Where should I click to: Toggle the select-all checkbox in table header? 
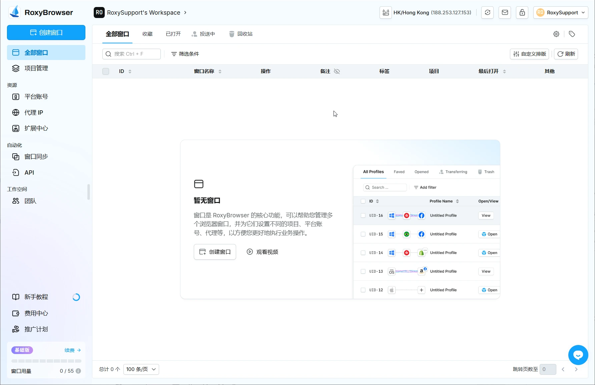(x=106, y=71)
